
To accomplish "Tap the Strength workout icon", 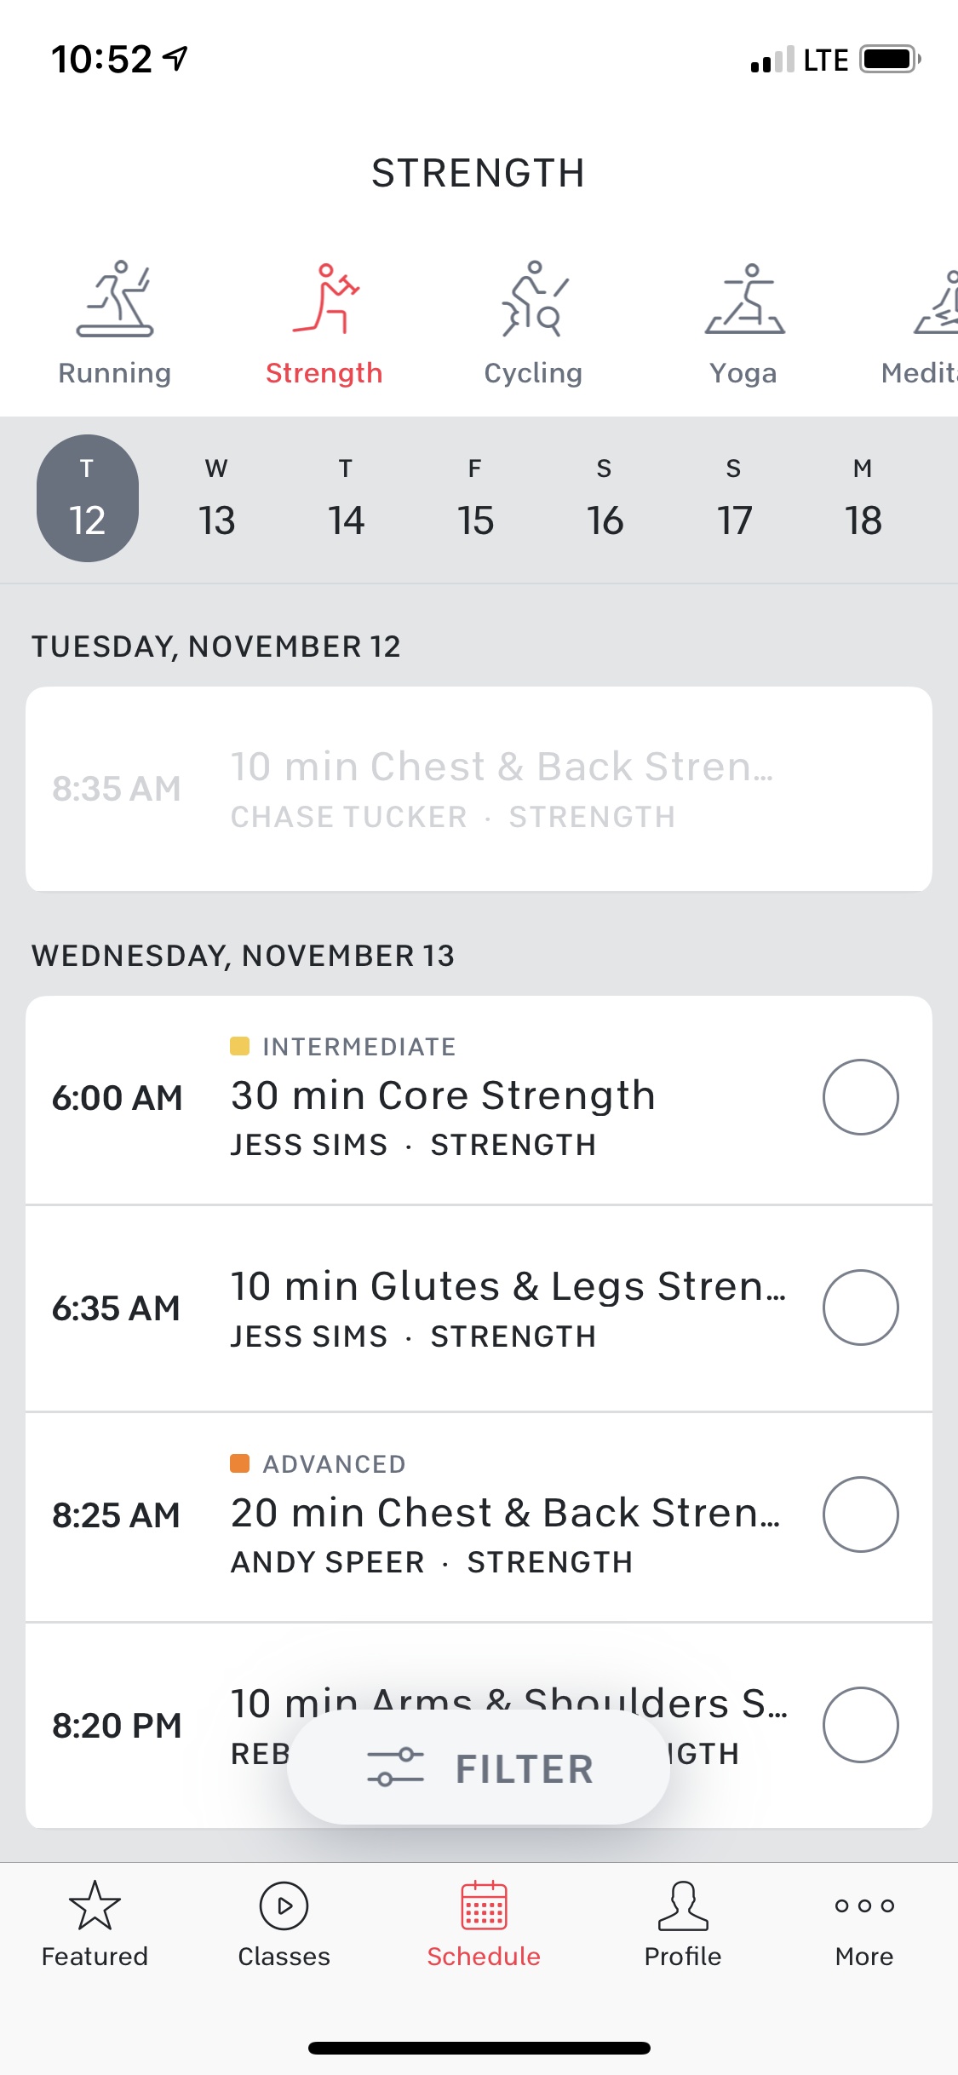I will (324, 299).
